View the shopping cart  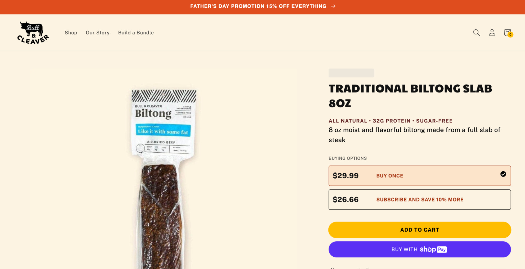pyautogui.click(x=507, y=33)
